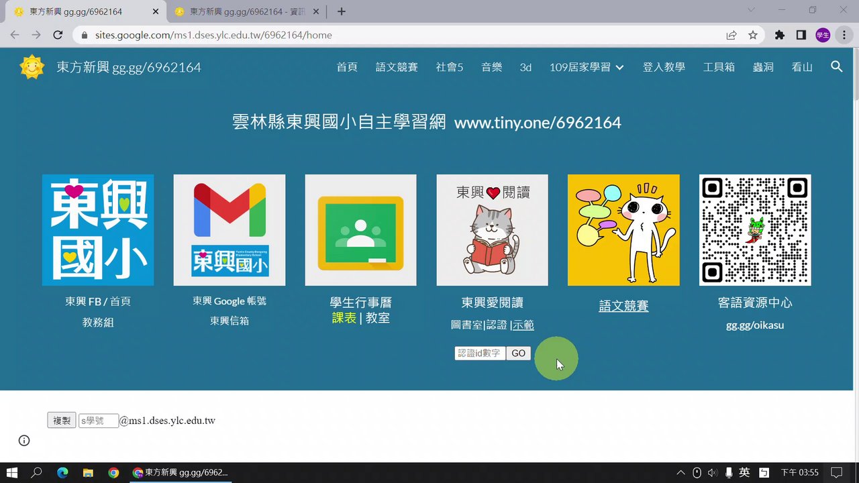View site info lock icon
This screenshot has width=859, height=483.
(x=85, y=35)
